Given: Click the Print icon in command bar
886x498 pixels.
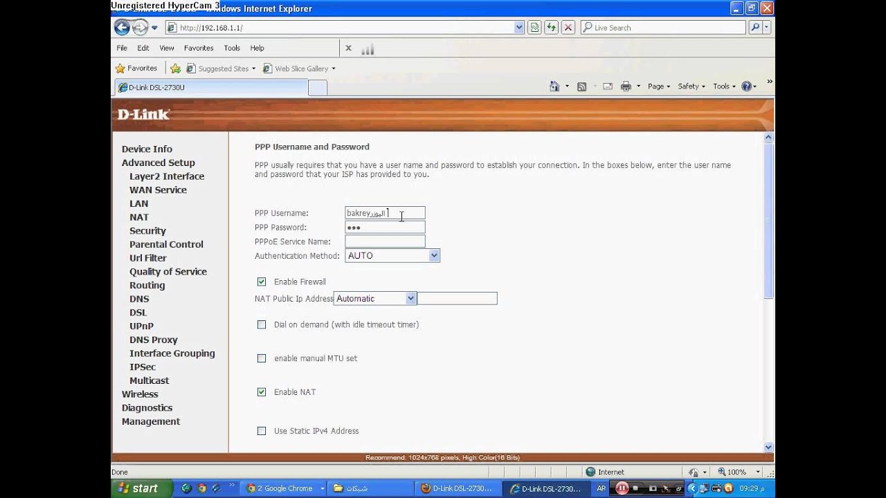Looking at the screenshot, I should pos(626,86).
